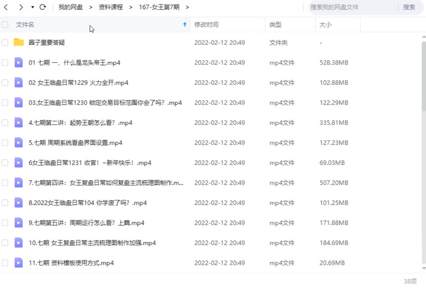Click the refresh icon in the toolbar
426x289 pixels.
[x=43, y=7]
